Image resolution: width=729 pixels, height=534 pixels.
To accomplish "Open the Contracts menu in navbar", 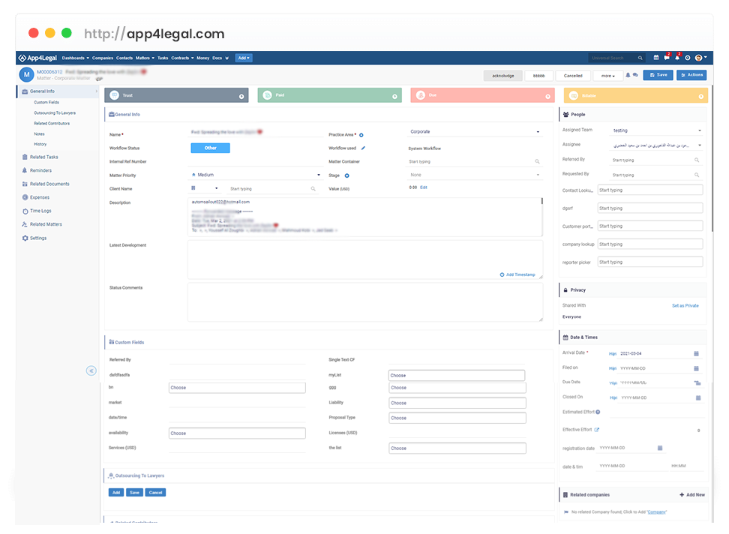I will [181, 58].
